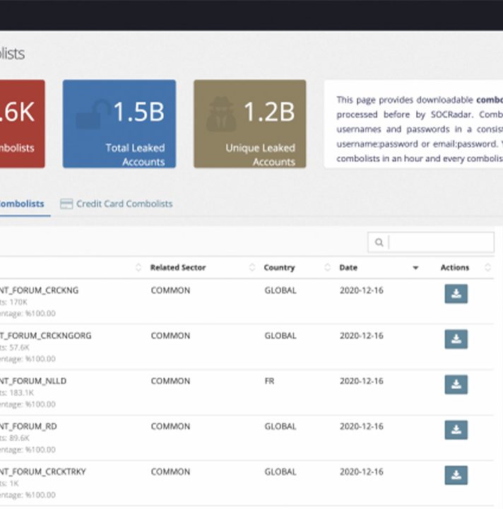
Task: Click the combolists description info box
Action: [413, 124]
